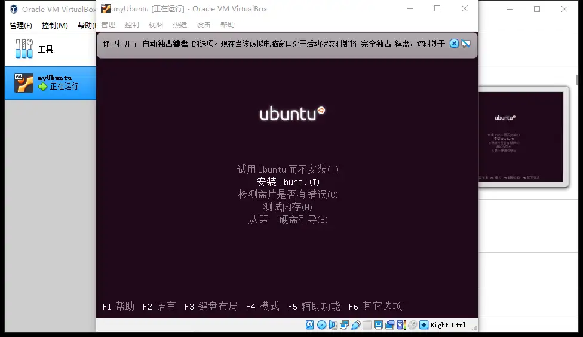
Task: Click the optical disc status icon
Action: 321,325
